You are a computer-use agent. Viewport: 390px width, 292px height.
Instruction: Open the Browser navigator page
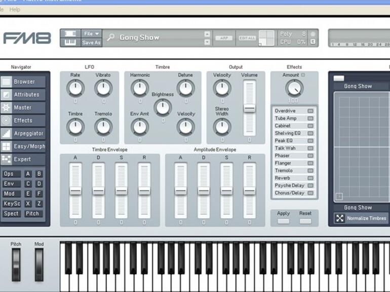tap(23, 82)
